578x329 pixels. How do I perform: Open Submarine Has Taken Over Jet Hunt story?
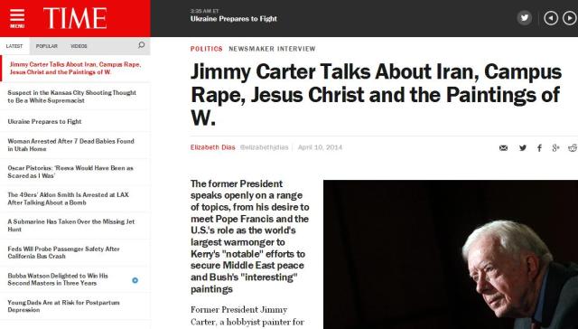pos(70,225)
